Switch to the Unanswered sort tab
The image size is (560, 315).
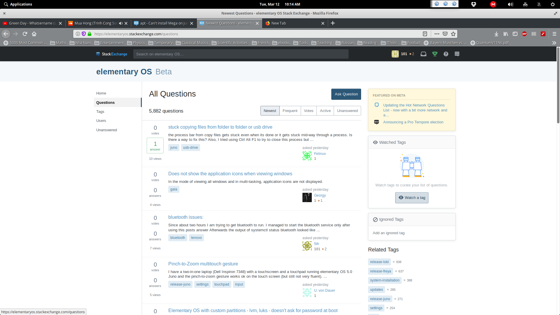coord(347,111)
